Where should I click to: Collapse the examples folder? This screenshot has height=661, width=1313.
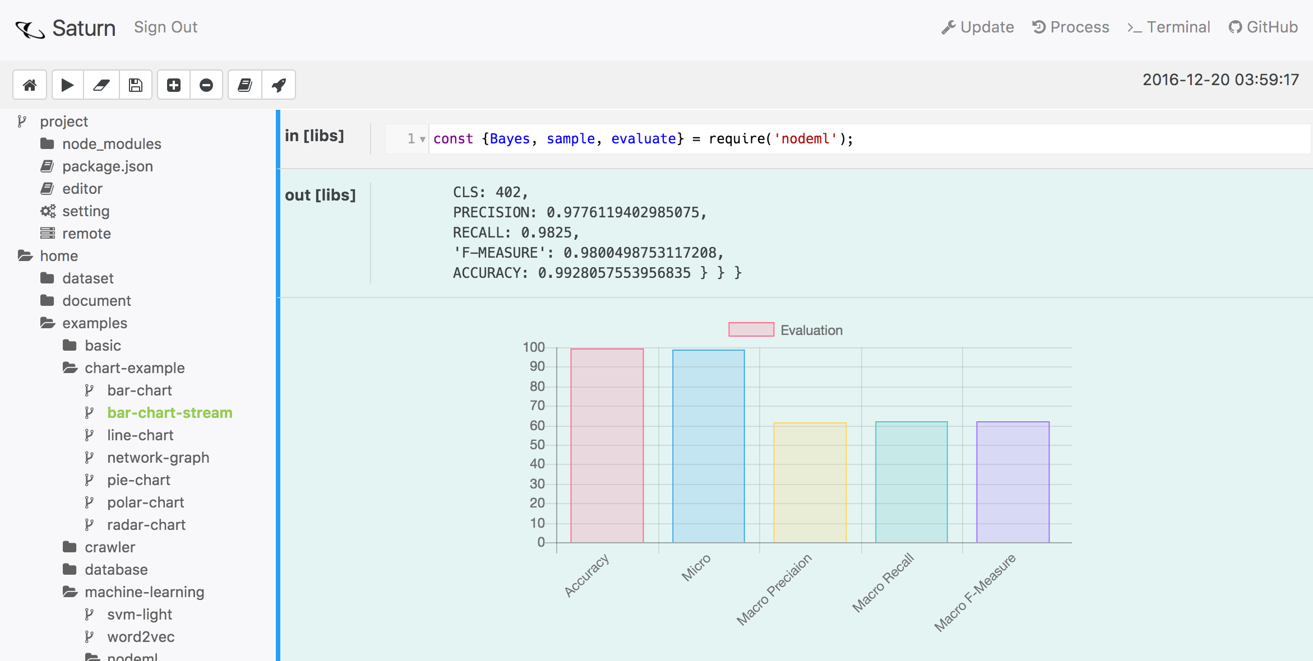[x=94, y=323]
